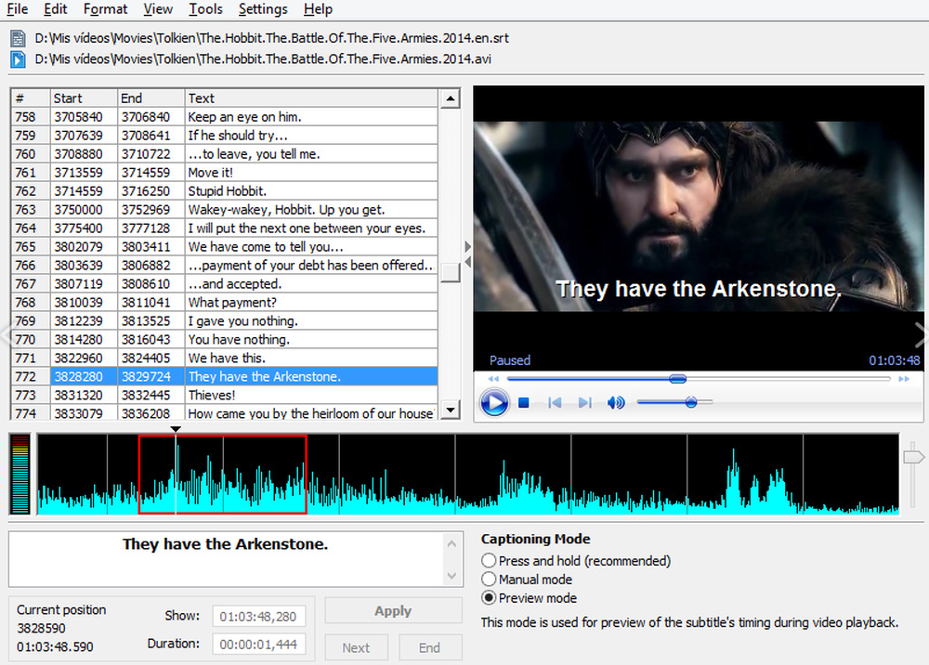Click the End button
Image resolution: width=929 pixels, height=665 pixels.
tap(430, 648)
